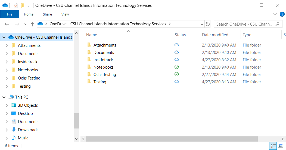
Task: Click the Insidetrack folder icon in file list
Action: 89,60
